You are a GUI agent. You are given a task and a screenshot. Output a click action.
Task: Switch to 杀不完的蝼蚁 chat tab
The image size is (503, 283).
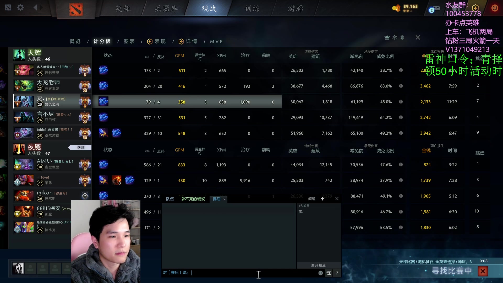(x=193, y=199)
